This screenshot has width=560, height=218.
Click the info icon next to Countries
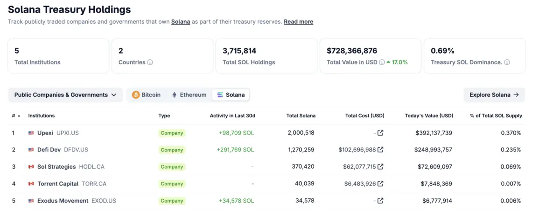[x=150, y=62]
